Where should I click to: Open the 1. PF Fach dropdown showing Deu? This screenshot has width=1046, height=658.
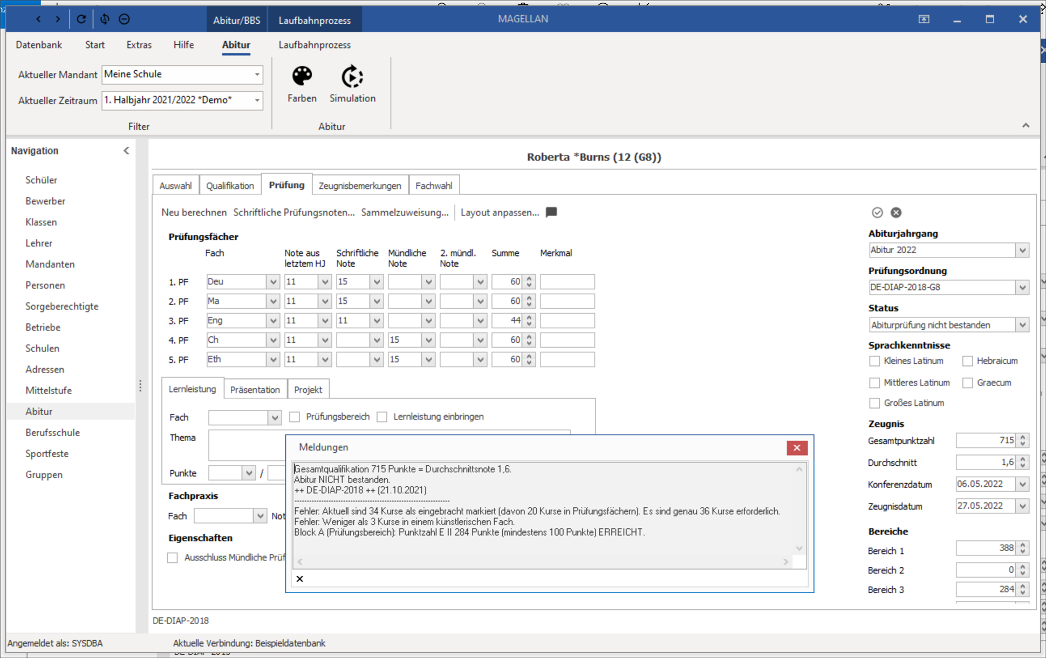pos(273,282)
